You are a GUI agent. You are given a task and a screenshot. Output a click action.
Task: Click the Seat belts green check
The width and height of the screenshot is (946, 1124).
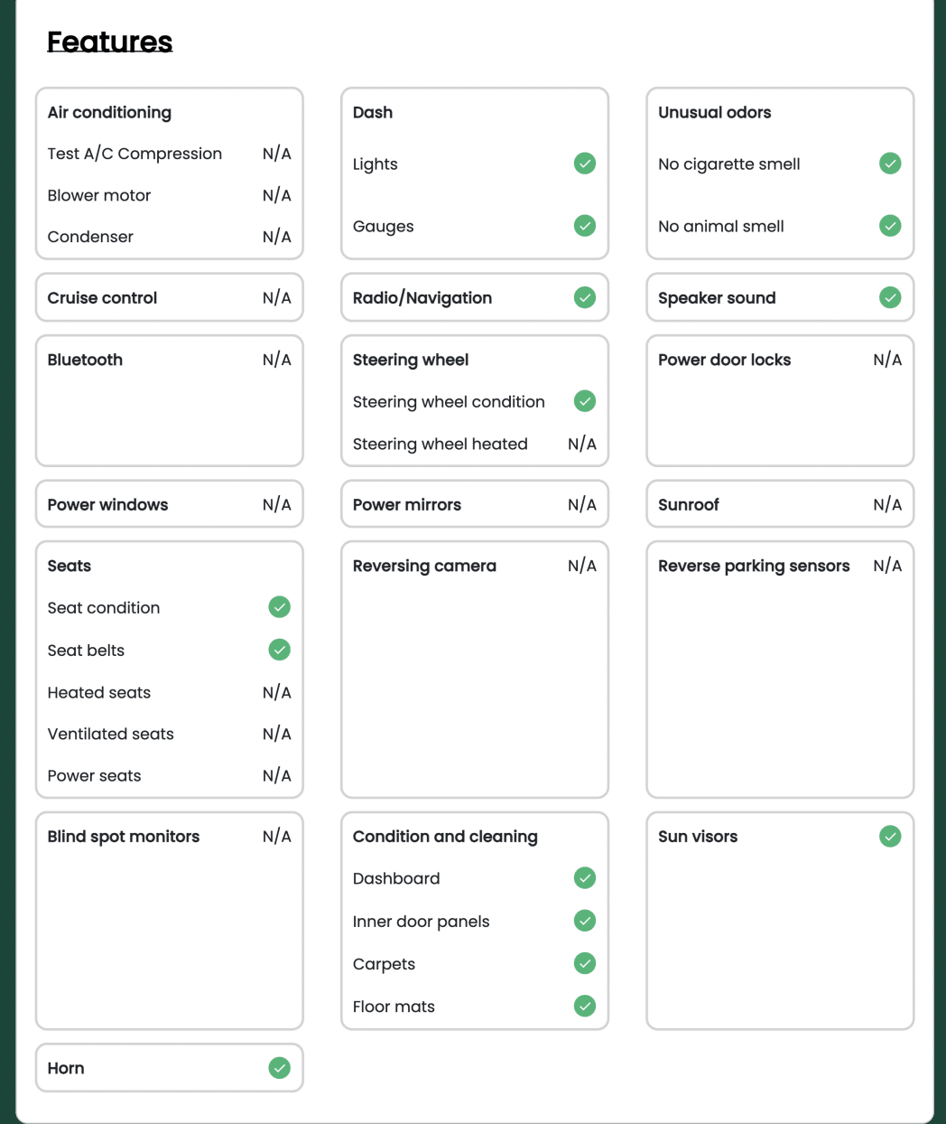[280, 650]
